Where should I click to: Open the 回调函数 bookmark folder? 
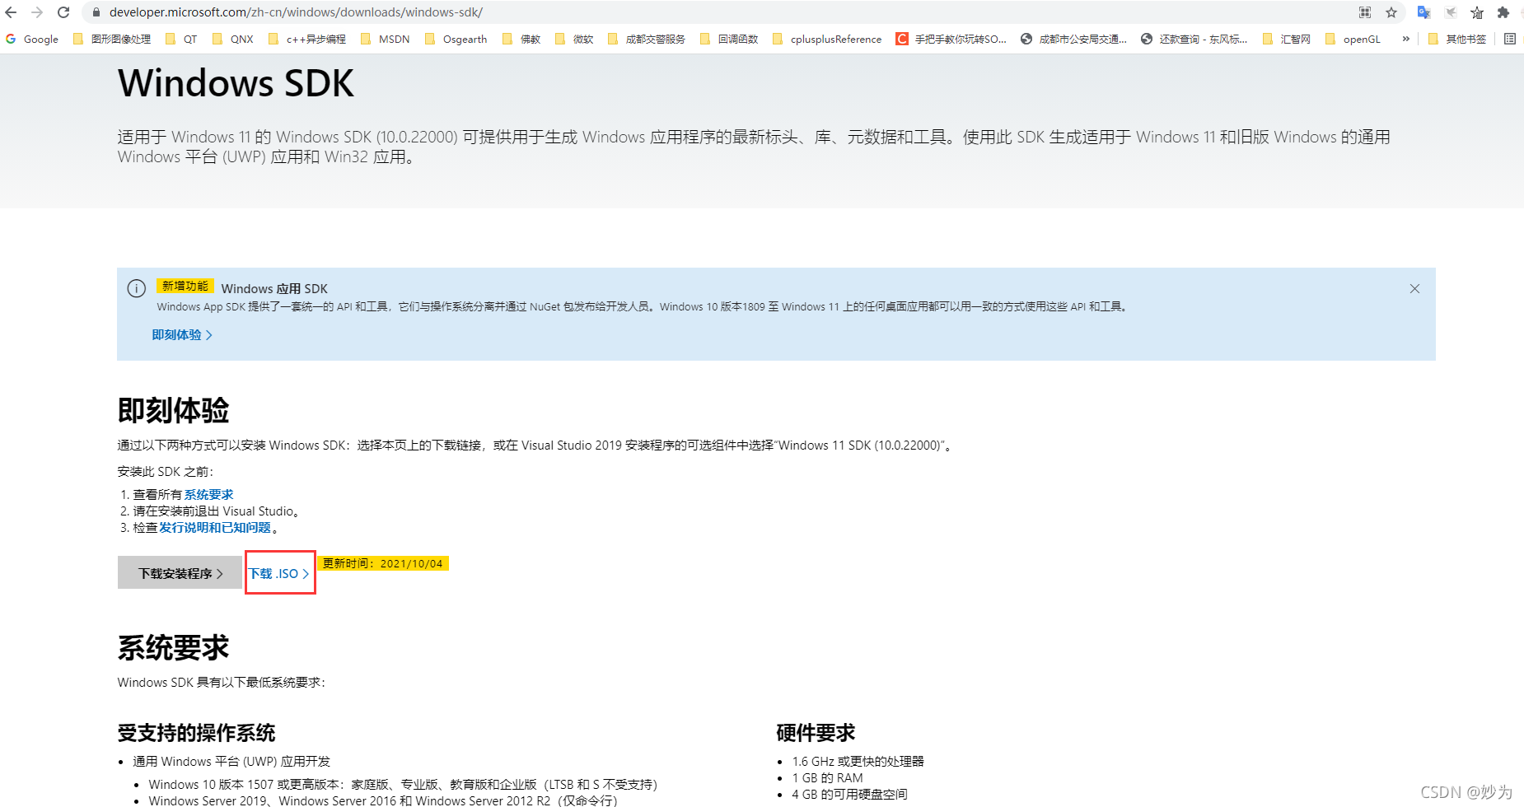pos(729,39)
